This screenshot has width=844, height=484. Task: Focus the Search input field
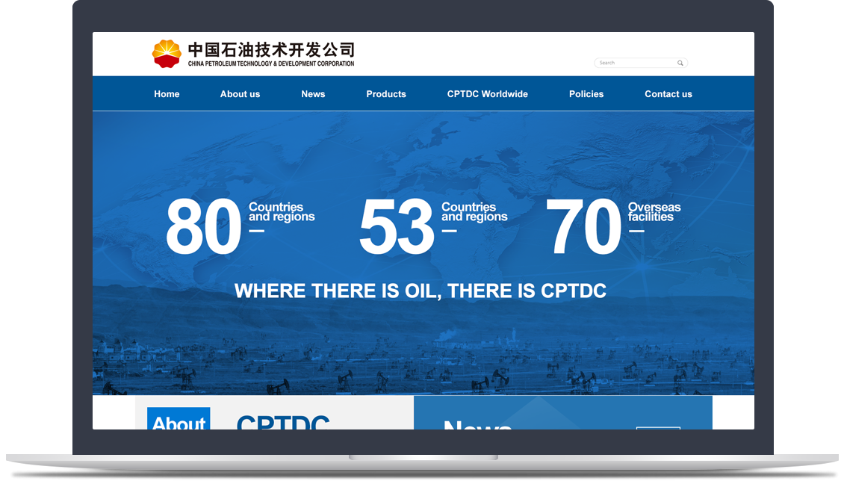tap(641, 63)
